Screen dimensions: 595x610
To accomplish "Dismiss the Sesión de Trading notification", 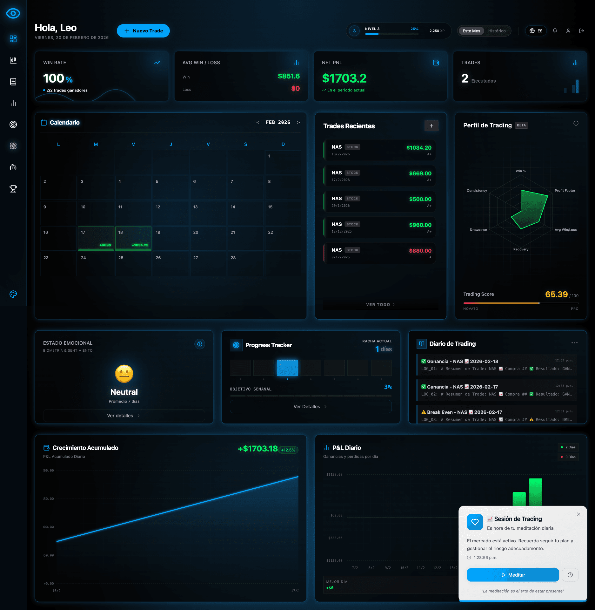I will coord(579,514).
